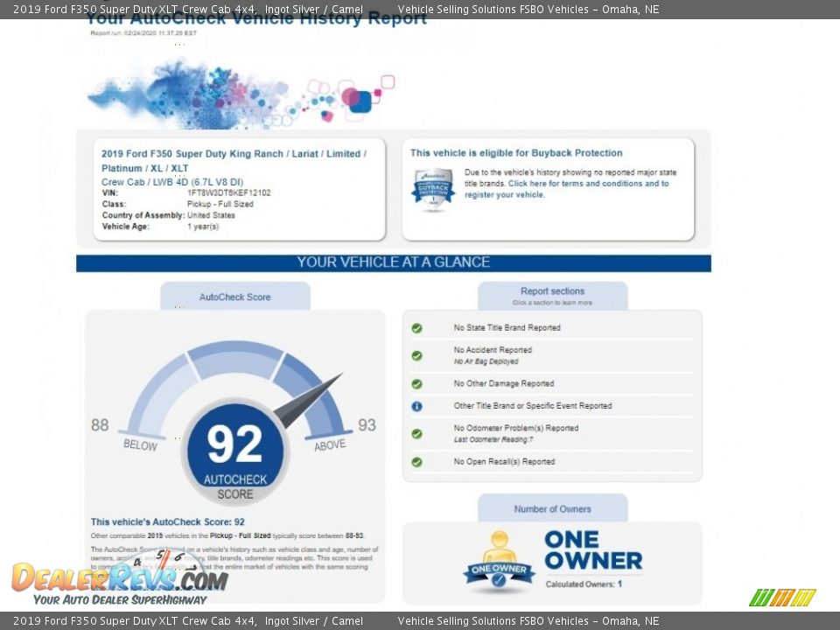Click the Last Odometer Reading note

tap(493, 440)
